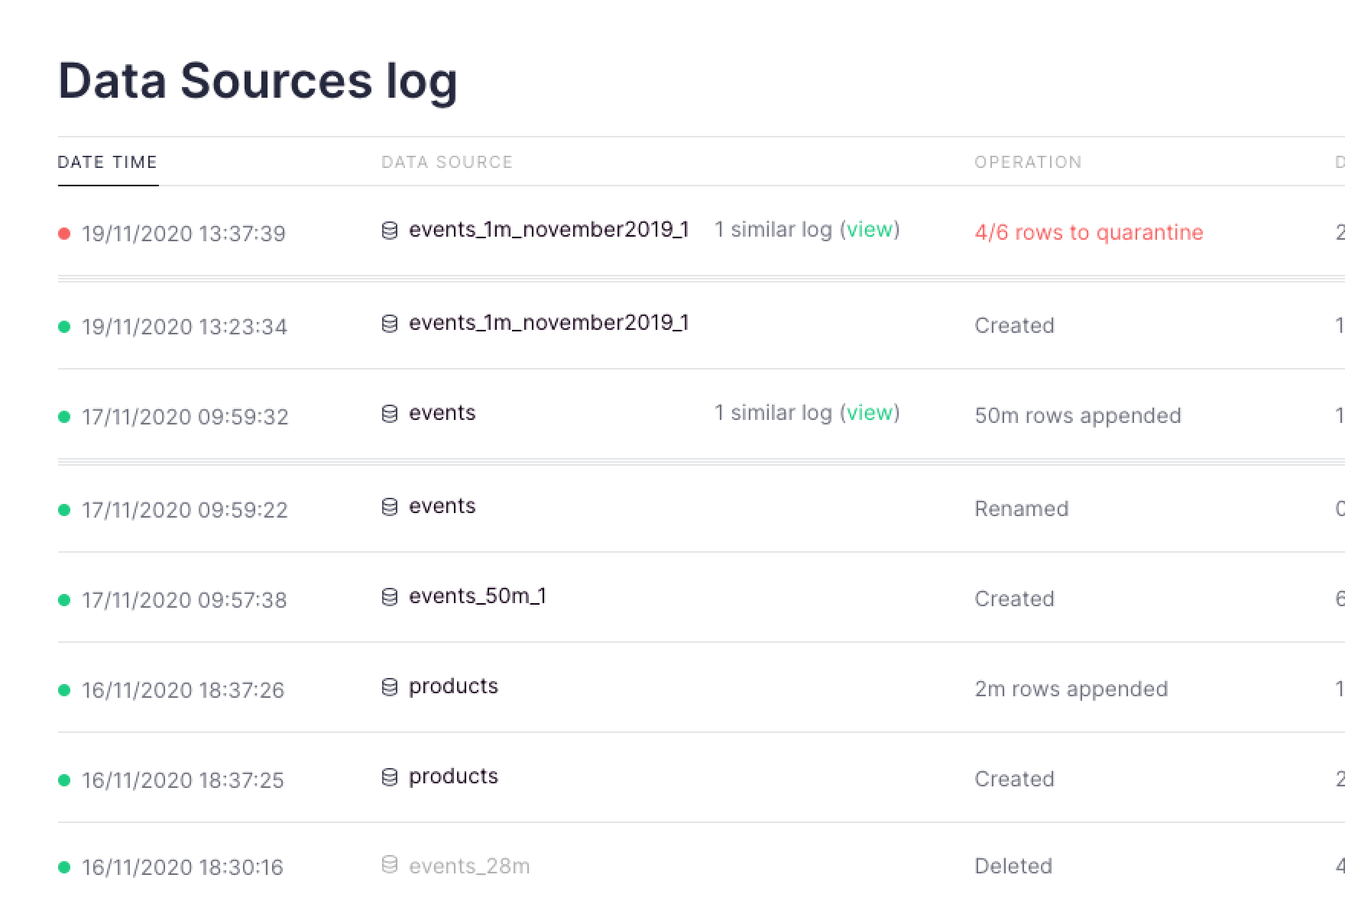Open products data source in 18:37:25 Created row
The image size is (1345, 907).
point(453,777)
